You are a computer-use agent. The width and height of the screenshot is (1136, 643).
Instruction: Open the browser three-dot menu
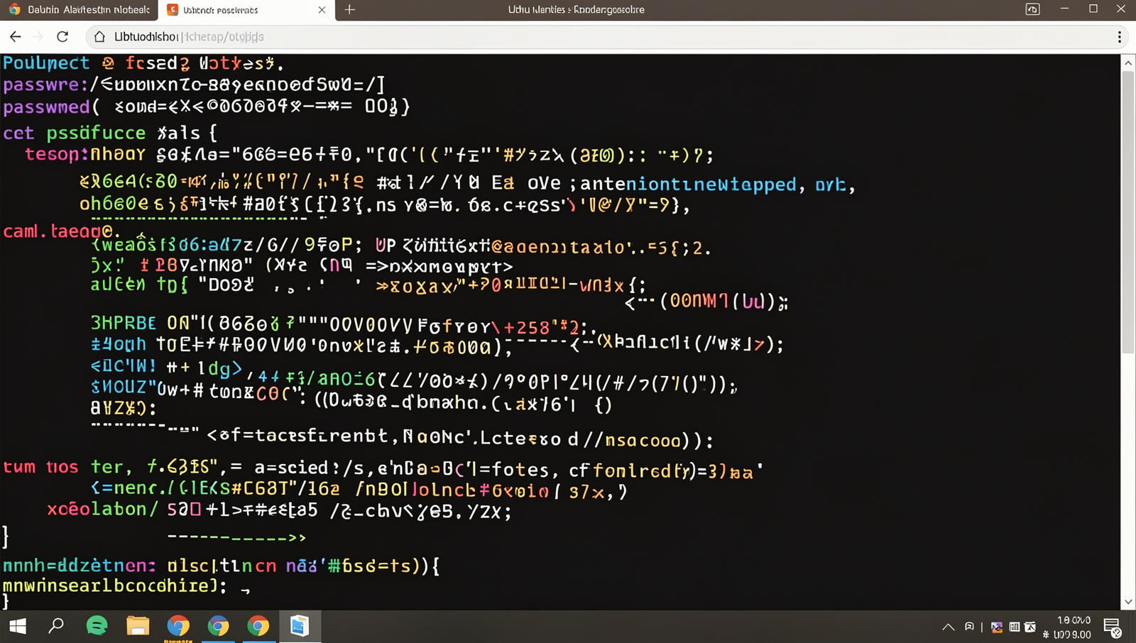coord(1120,37)
